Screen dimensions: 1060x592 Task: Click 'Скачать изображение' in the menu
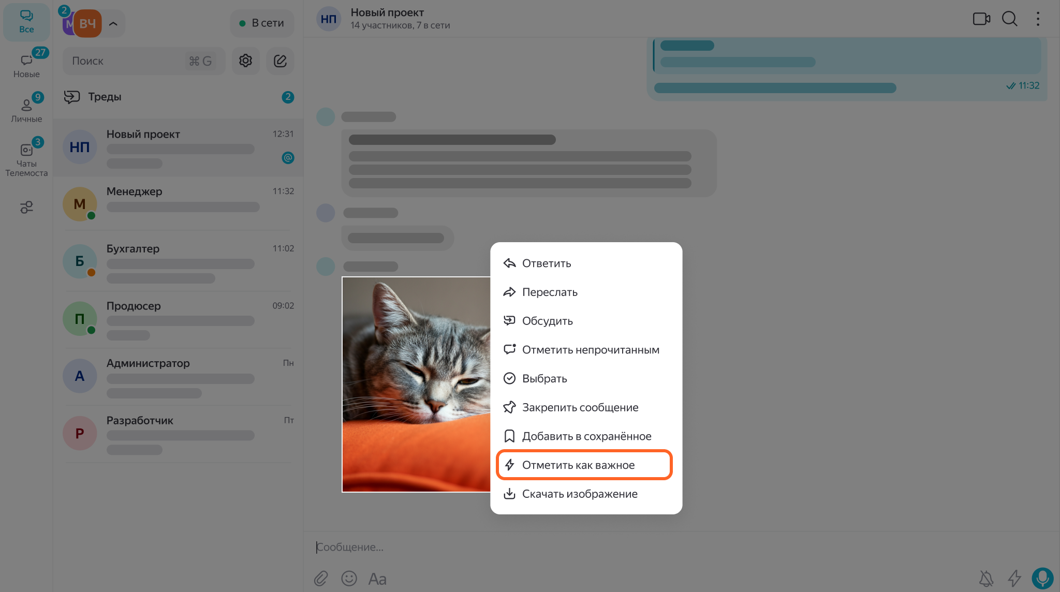[x=580, y=494]
